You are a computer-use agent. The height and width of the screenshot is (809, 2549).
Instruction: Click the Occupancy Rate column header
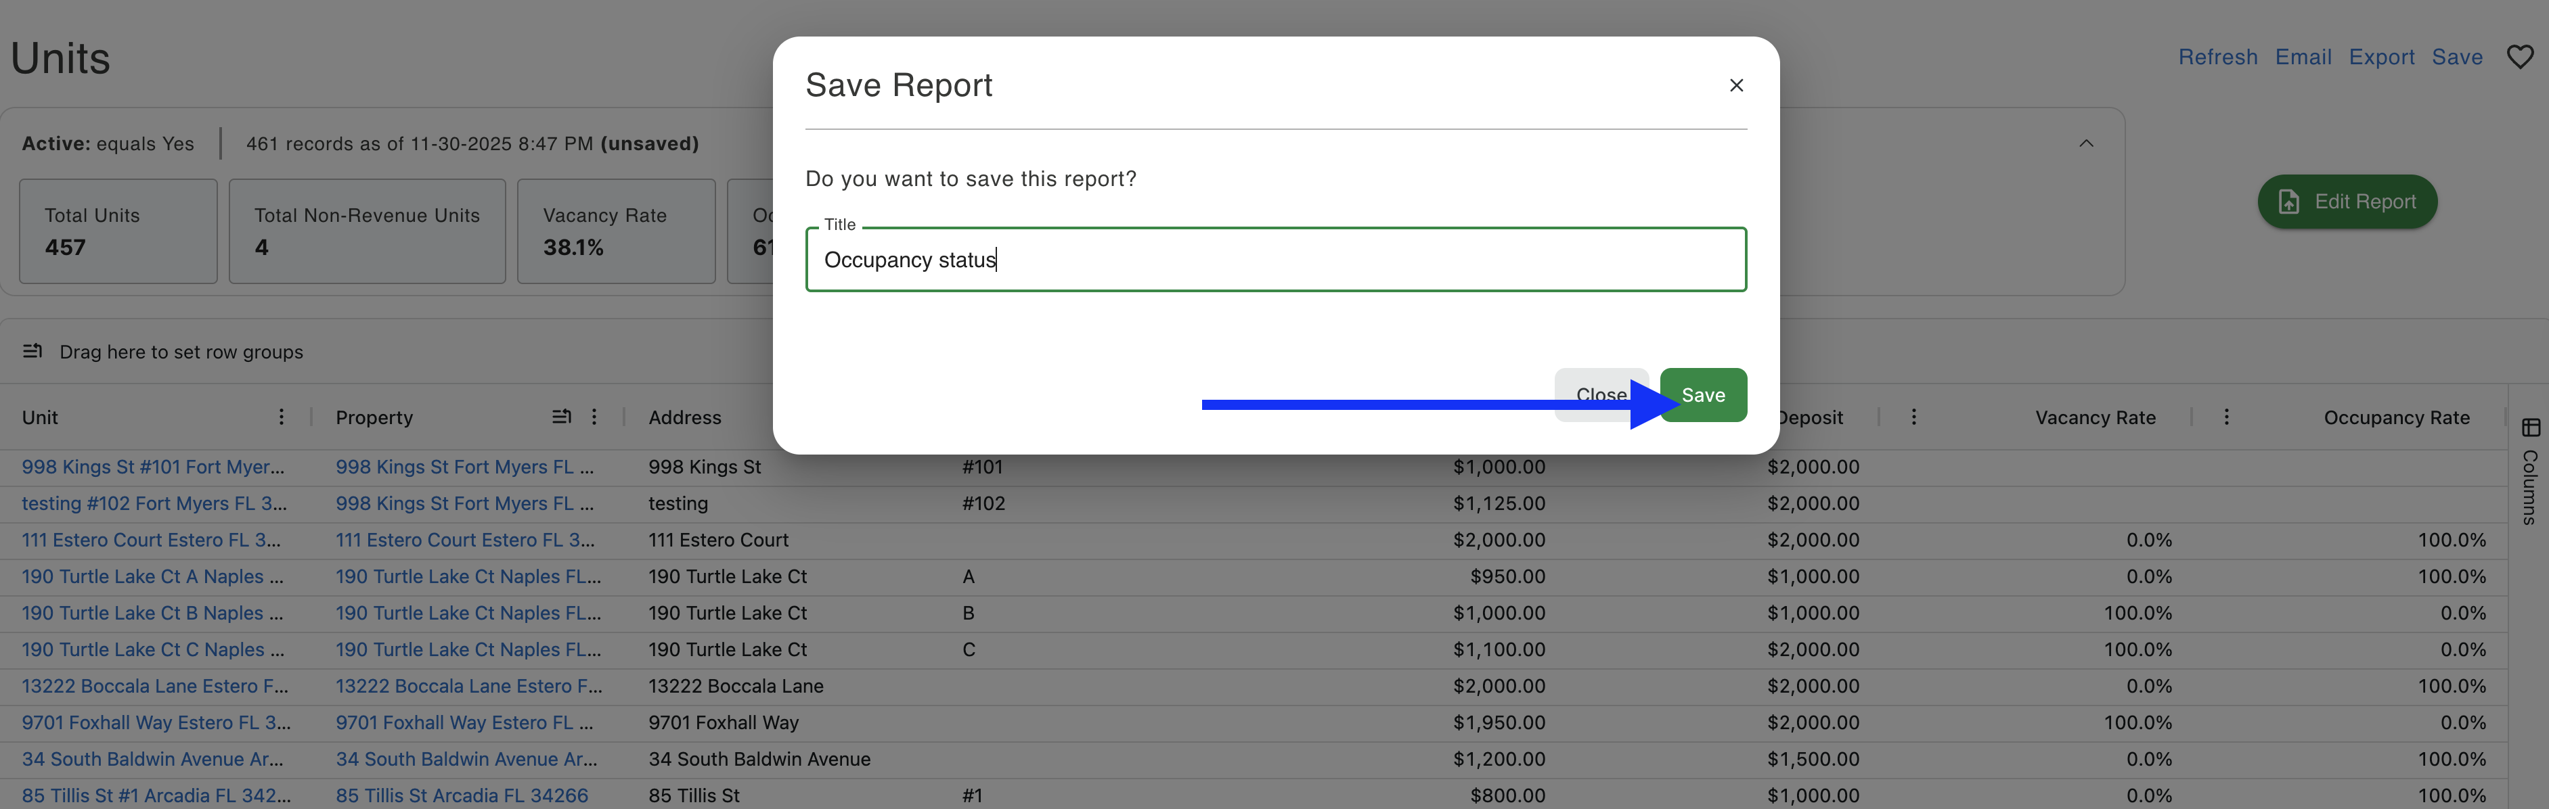[2395, 417]
